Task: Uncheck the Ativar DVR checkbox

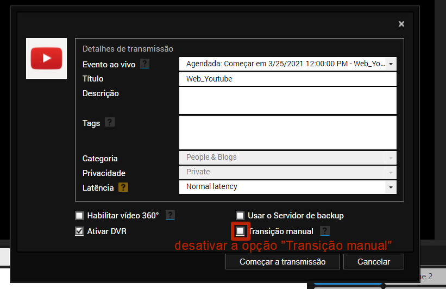Action: click(79, 231)
